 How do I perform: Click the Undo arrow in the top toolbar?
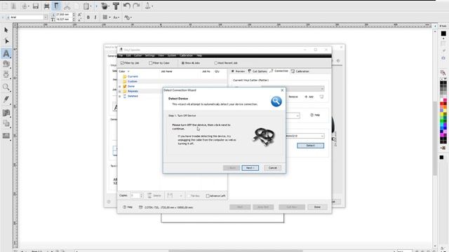tap(127, 6)
